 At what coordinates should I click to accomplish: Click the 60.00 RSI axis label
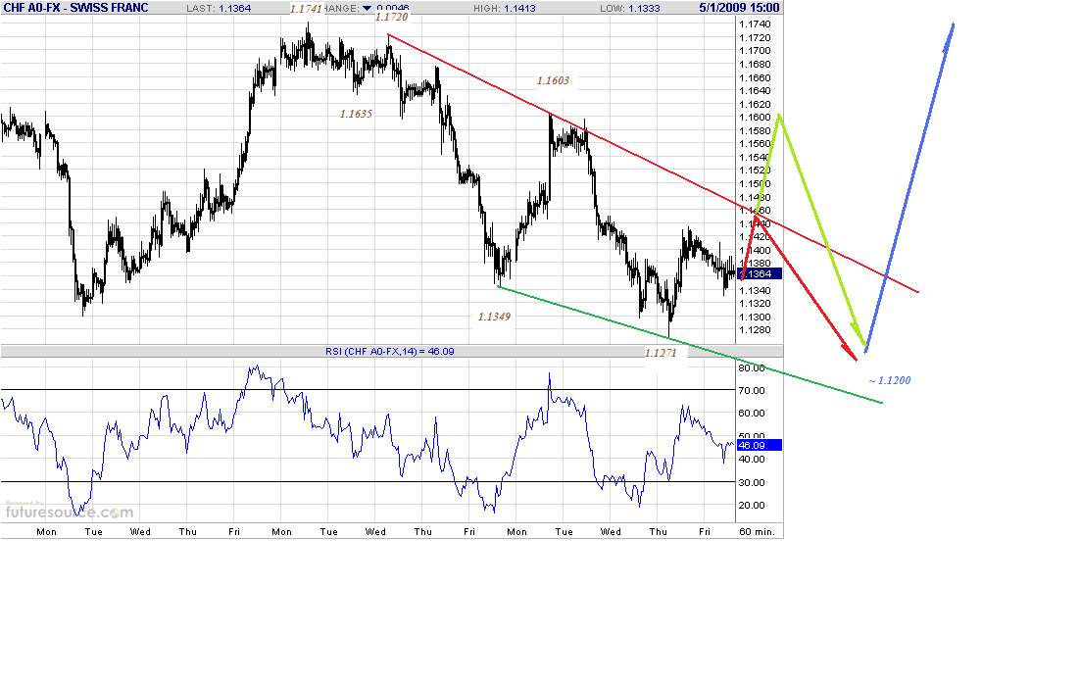[752, 414]
